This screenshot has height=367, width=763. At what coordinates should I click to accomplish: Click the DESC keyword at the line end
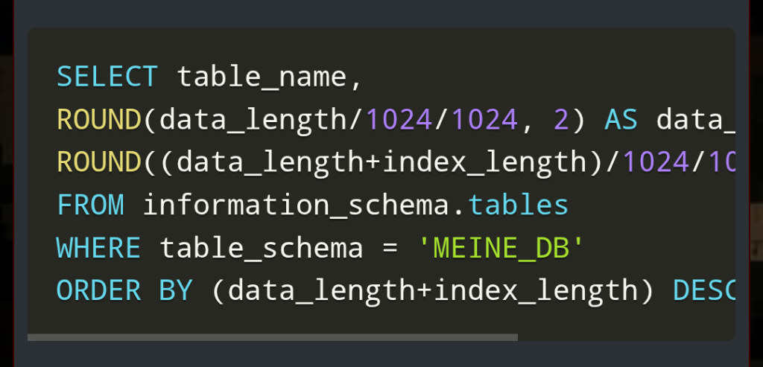pos(704,290)
